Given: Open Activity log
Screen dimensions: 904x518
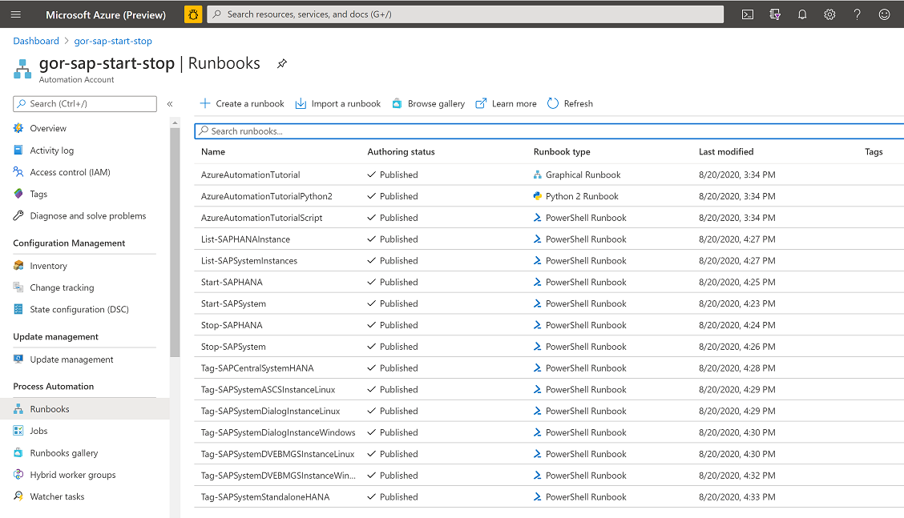Looking at the screenshot, I should pos(52,151).
